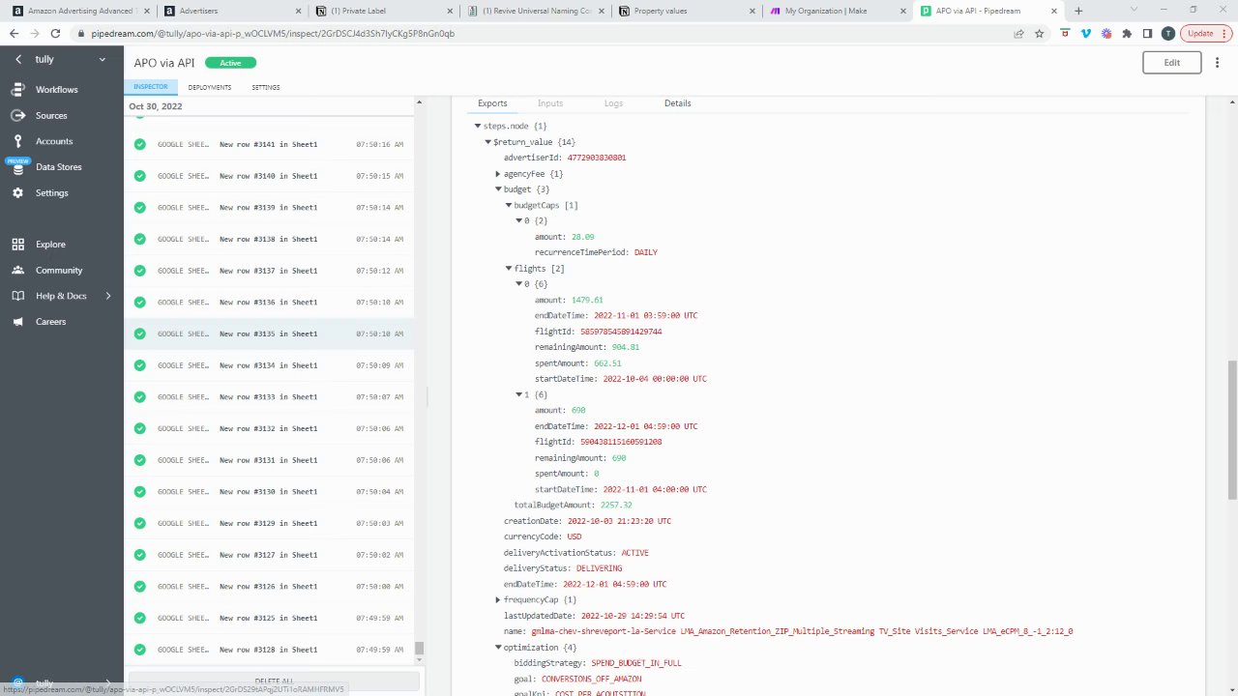1238x696 pixels.
Task: Click recurrenceTimePeriod DAILY value
Action: tap(645, 252)
